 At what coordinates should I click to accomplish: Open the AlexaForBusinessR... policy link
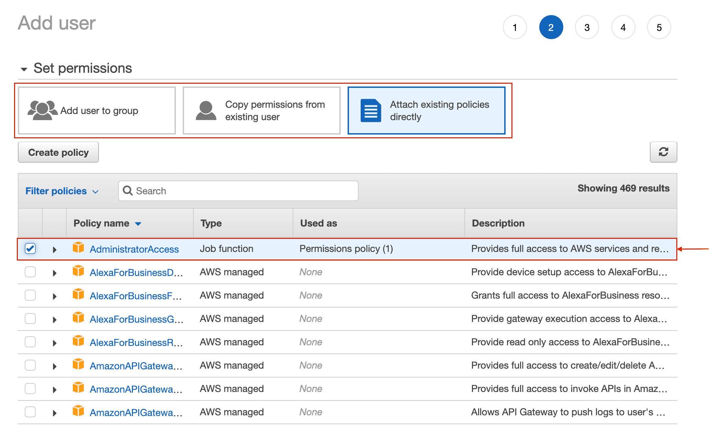click(x=136, y=343)
